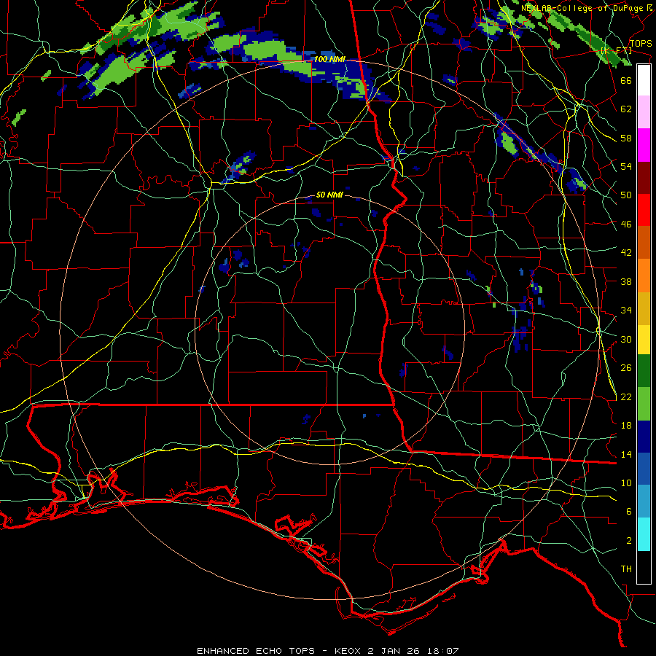Click the "18" legend value
This screenshot has height=656, width=656.
[626, 426]
